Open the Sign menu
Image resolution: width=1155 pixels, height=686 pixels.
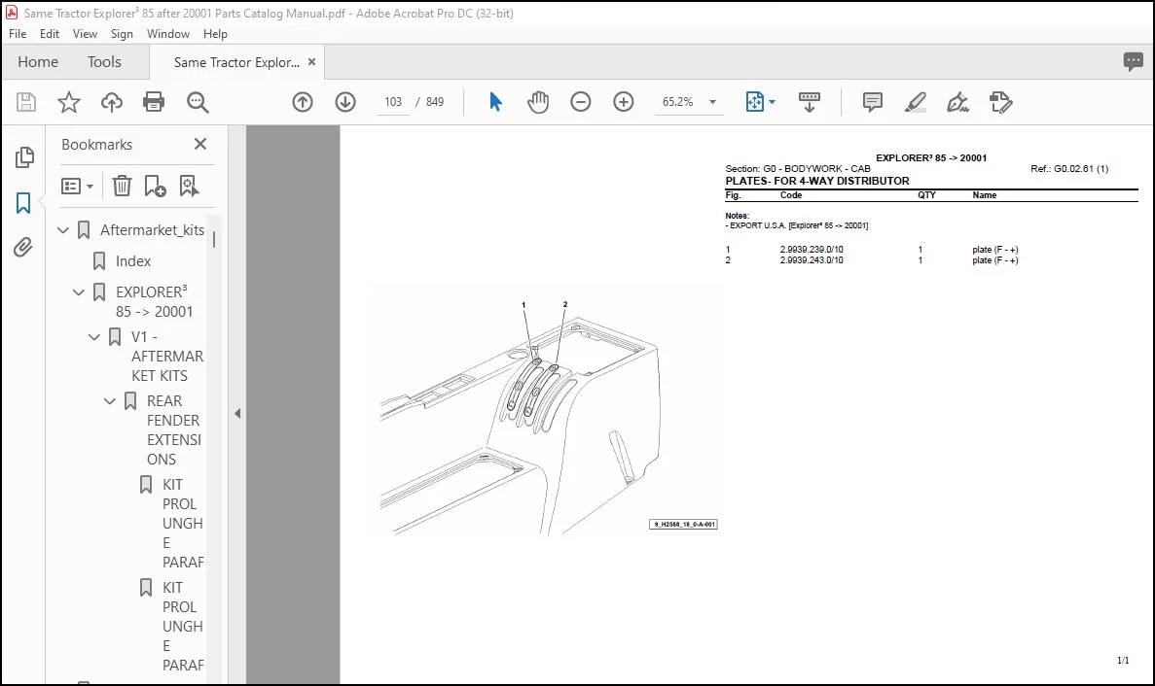[x=122, y=34]
